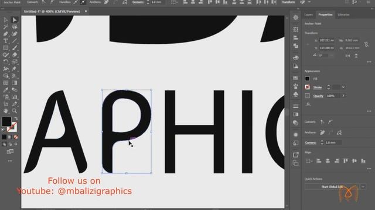
Task: Select Draw Normal mode icon
Action: tap(4, 144)
